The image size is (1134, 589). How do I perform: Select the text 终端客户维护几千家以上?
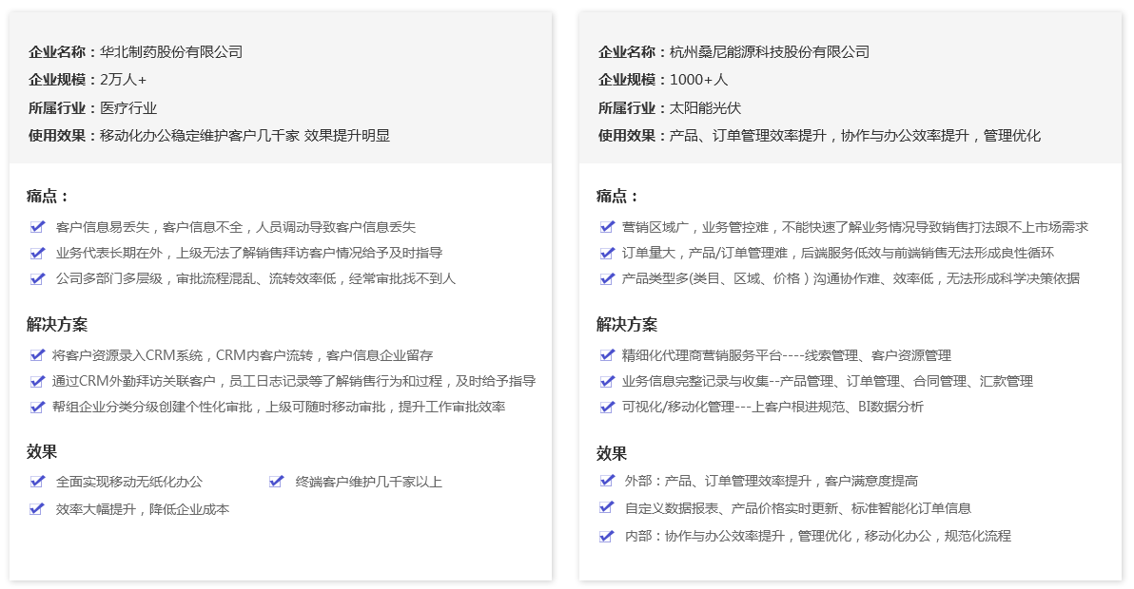(x=369, y=482)
